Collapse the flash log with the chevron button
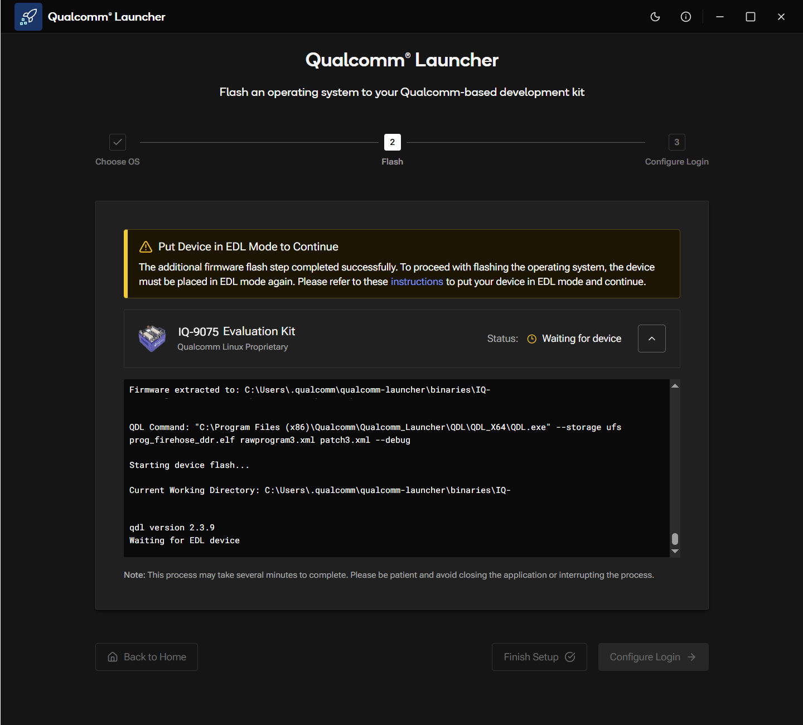The width and height of the screenshot is (803, 725). pos(652,339)
